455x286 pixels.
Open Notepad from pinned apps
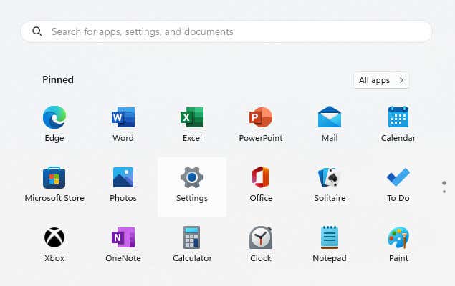330,237
